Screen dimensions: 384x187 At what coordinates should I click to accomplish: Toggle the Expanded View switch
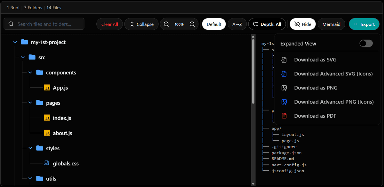pos(366,43)
